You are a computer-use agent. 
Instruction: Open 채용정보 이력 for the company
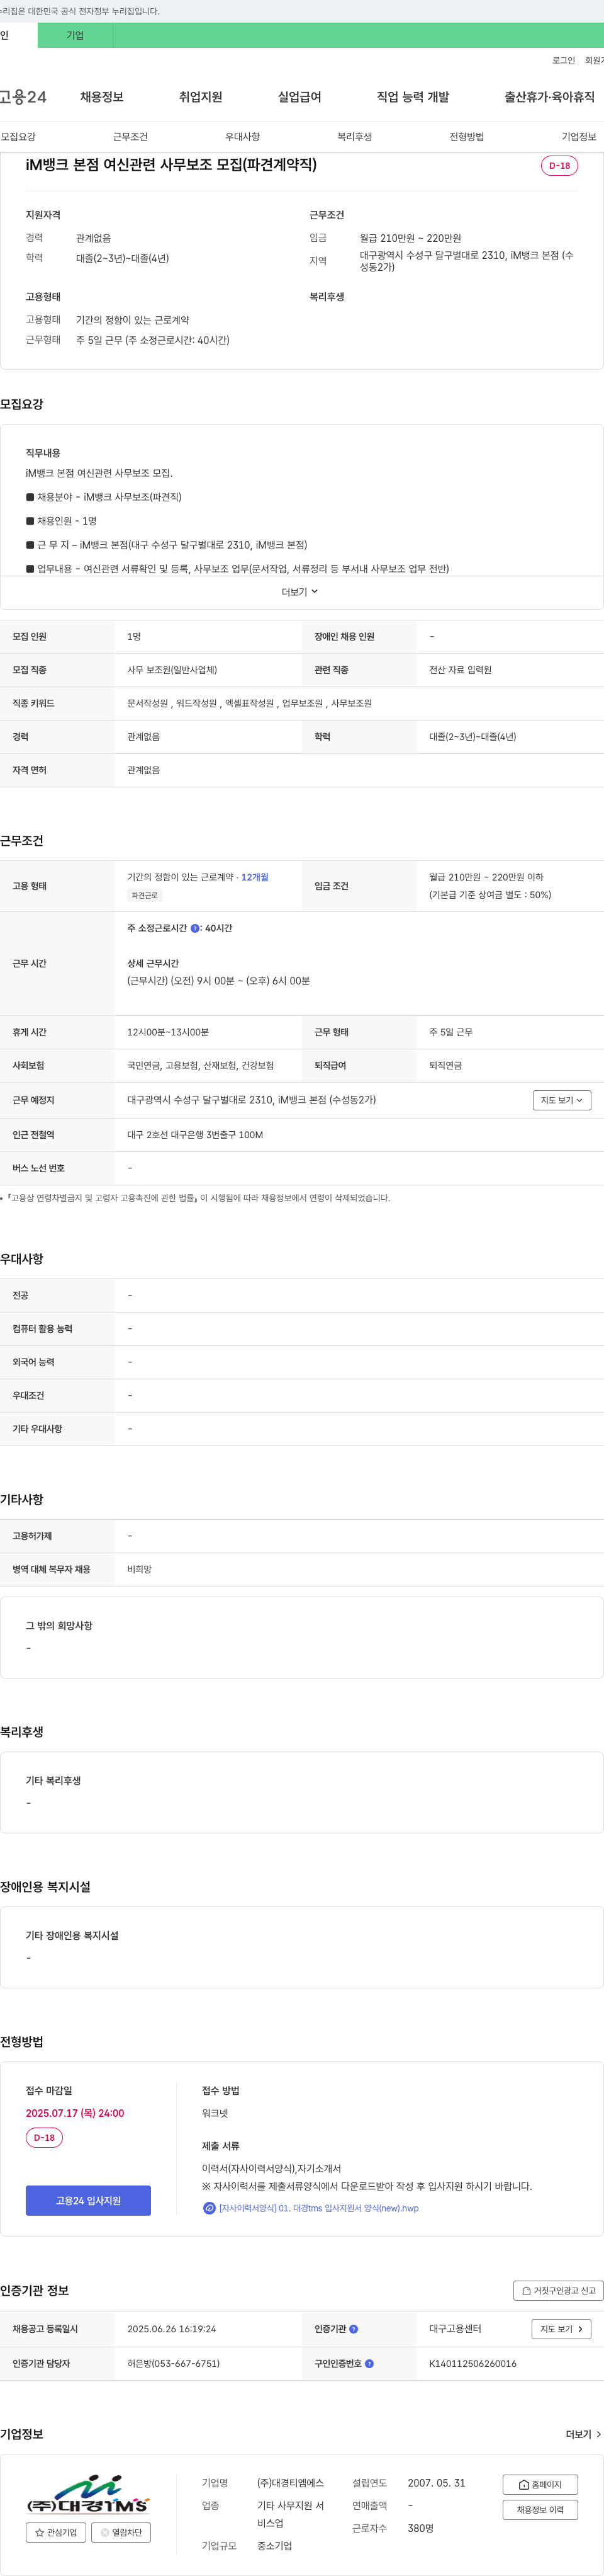pos(540,2509)
